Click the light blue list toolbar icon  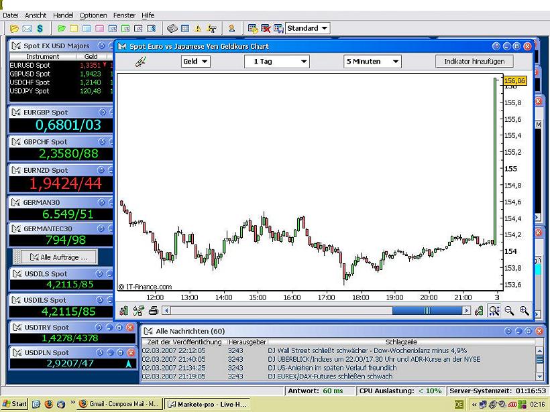(87, 28)
